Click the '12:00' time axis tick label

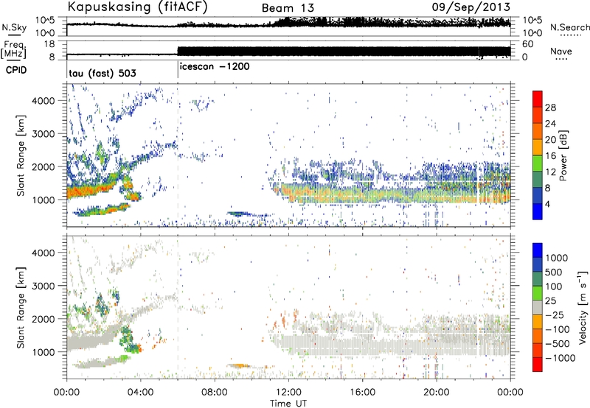coord(288,393)
